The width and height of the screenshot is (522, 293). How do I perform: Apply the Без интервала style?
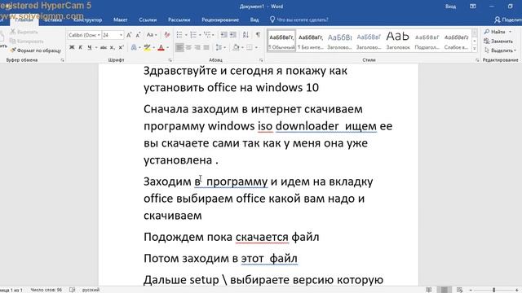pyautogui.click(x=311, y=42)
